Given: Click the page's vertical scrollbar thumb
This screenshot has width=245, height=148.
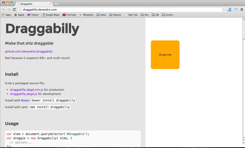Looking at the screenshot, I should (x=244, y=29).
